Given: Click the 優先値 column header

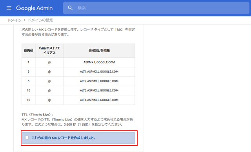Looking at the screenshot, I should [29, 51].
